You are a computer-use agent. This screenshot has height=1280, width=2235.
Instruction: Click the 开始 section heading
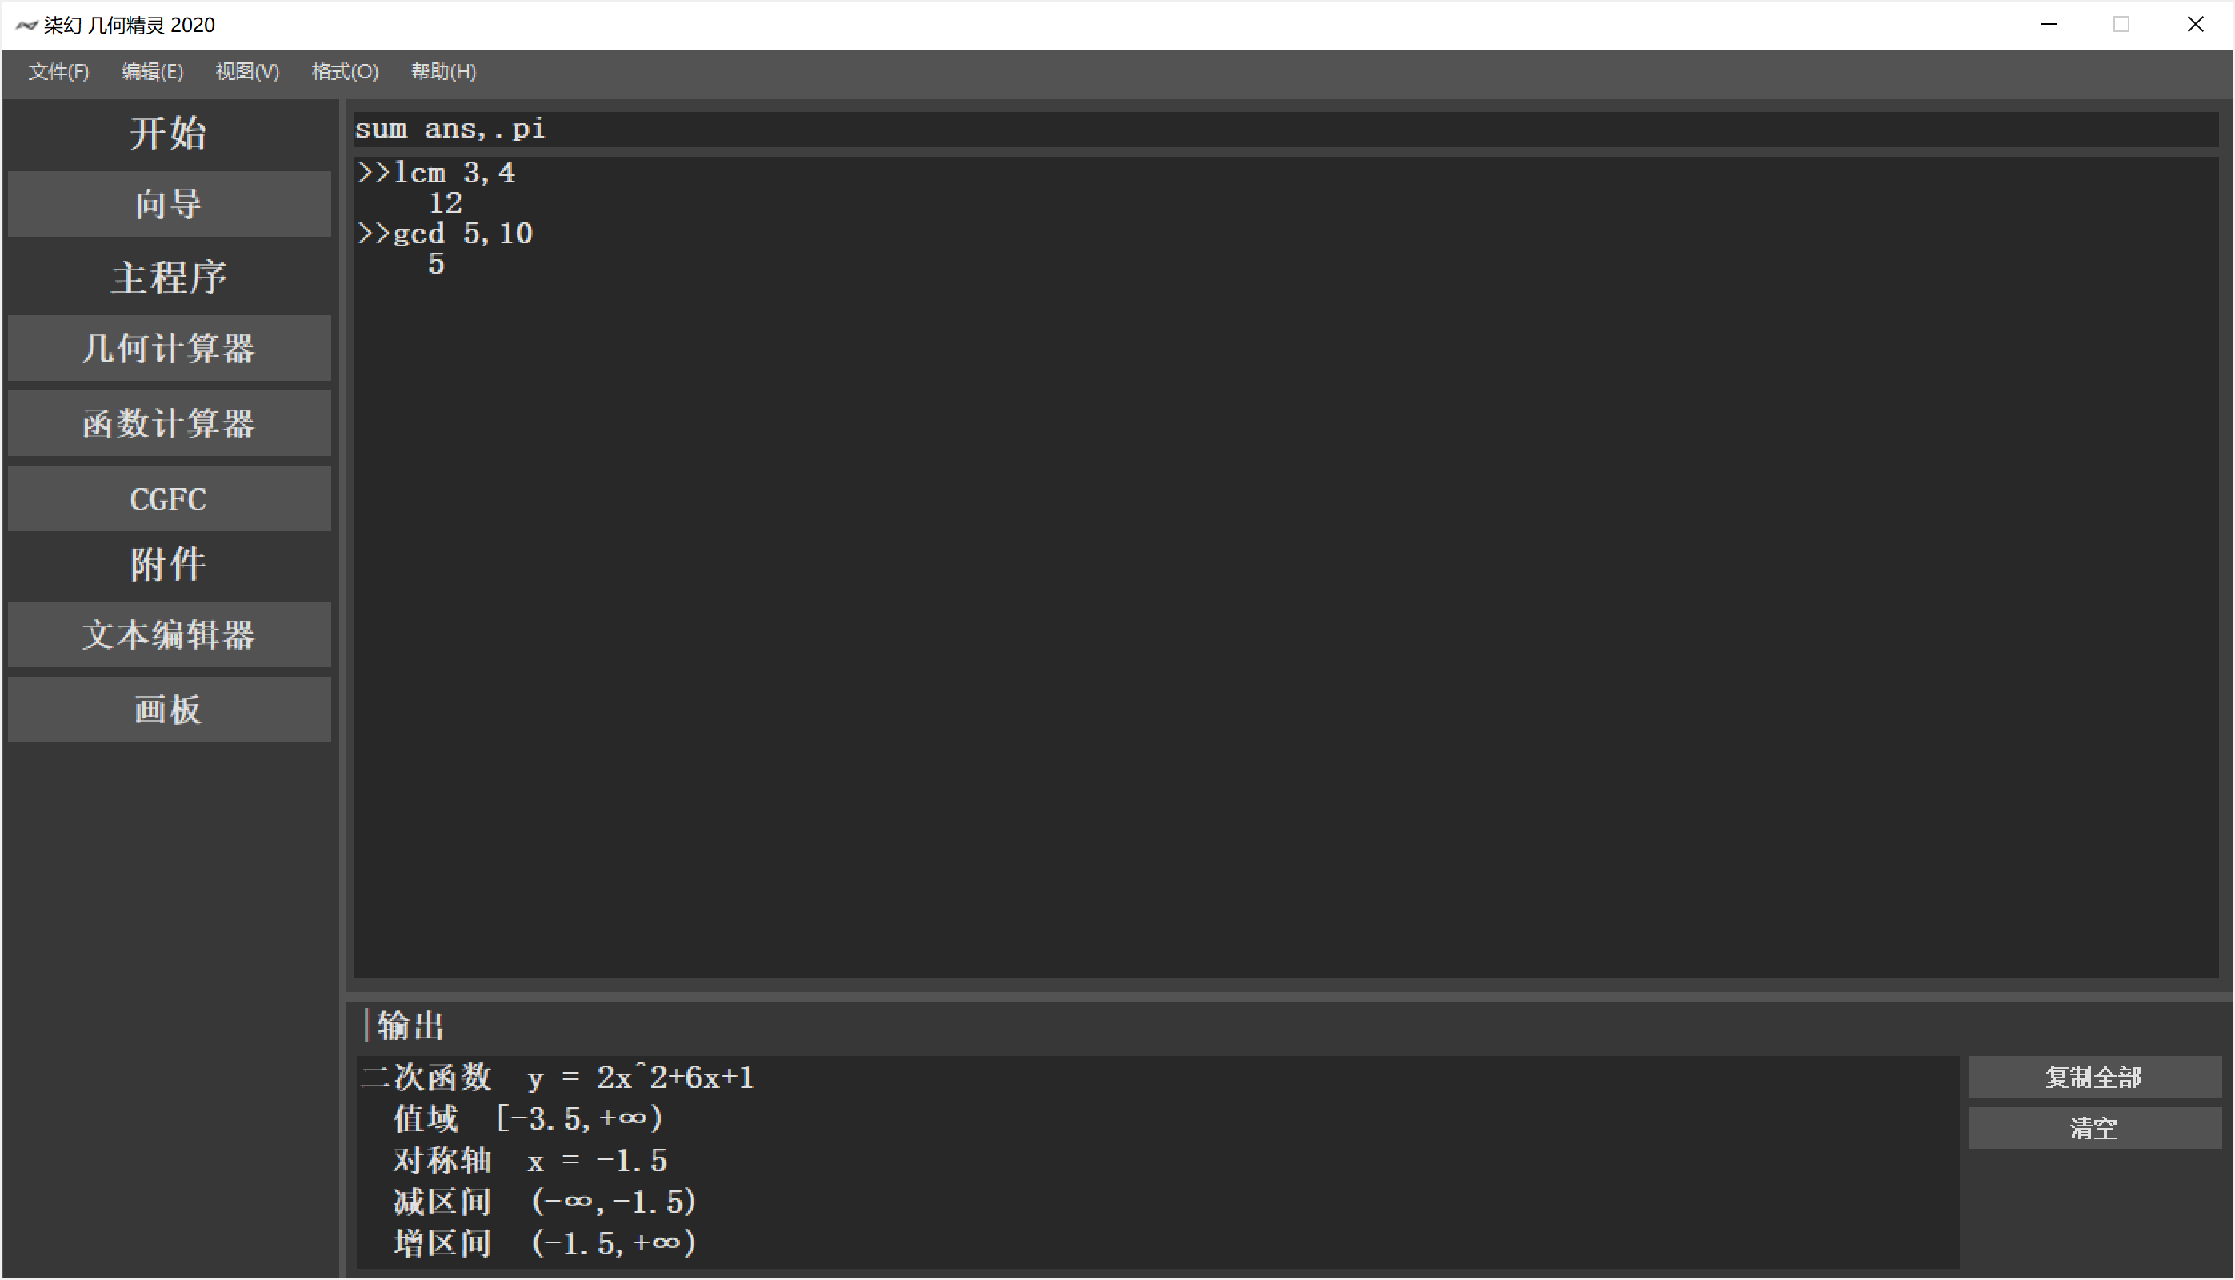pyautogui.click(x=169, y=134)
